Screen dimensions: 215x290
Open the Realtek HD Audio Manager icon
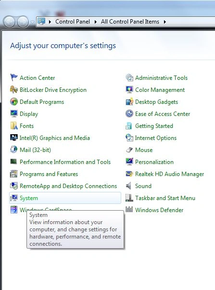coord(129,174)
